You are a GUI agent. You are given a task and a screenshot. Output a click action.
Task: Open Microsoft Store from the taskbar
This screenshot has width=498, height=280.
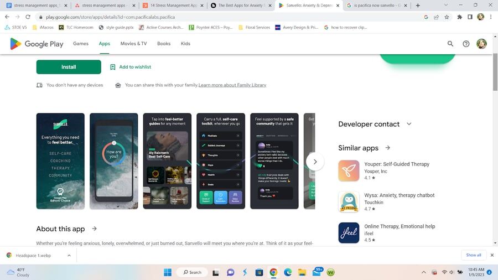click(259, 272)
